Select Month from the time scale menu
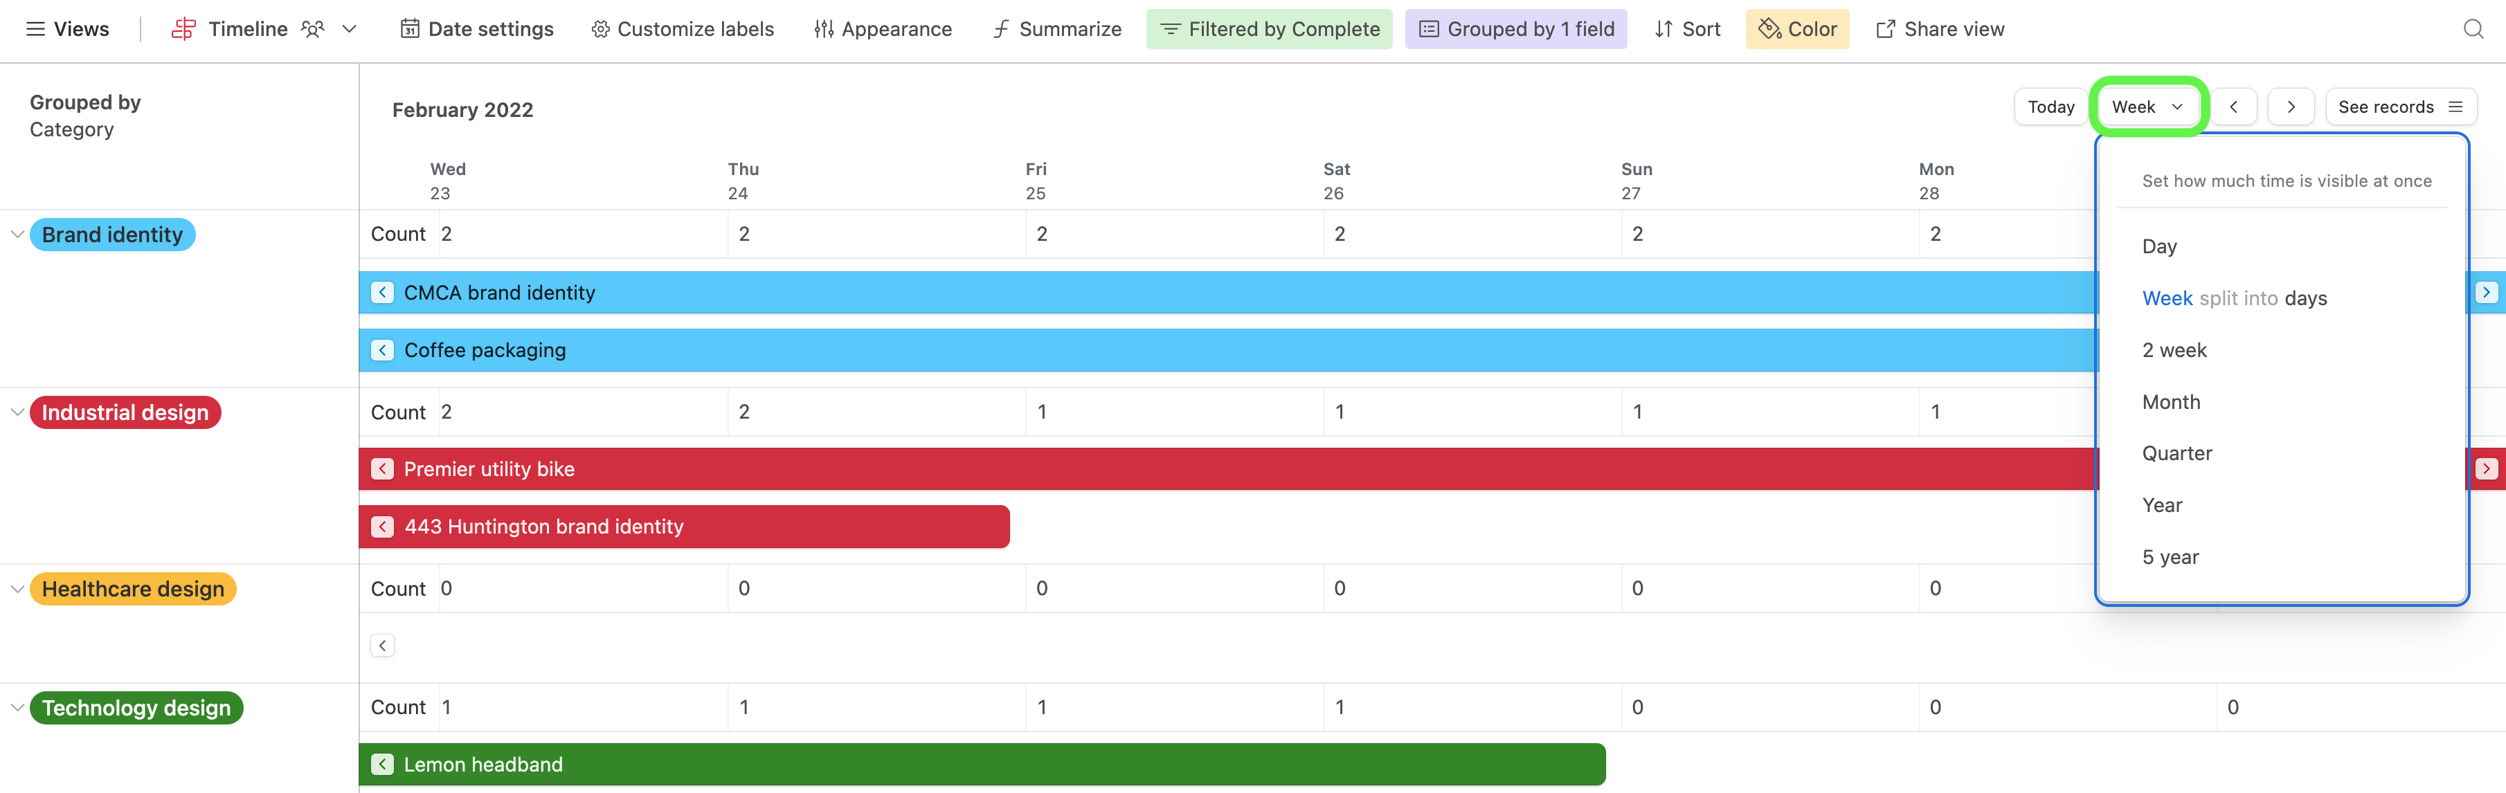2506x793 pixels. tap(2172, 401)
